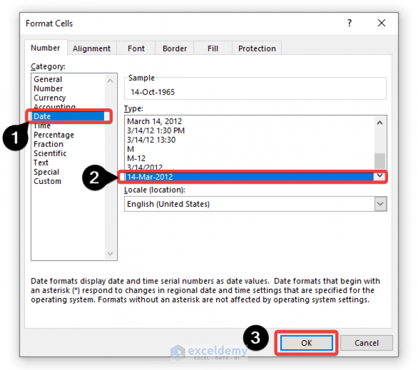418x370 pixels.
Task: Click Type list scroll up arrow
Action: (380, 123)
